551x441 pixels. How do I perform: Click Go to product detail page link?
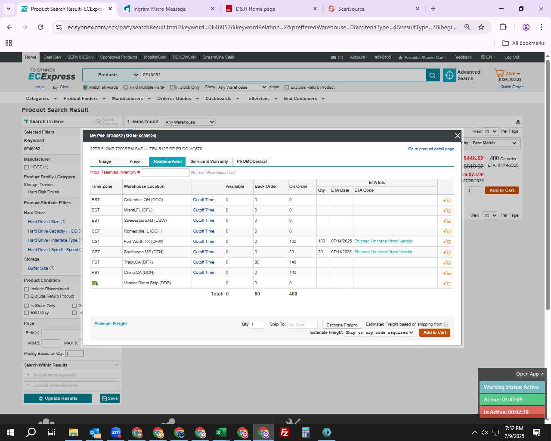click(x=431, y=149)
